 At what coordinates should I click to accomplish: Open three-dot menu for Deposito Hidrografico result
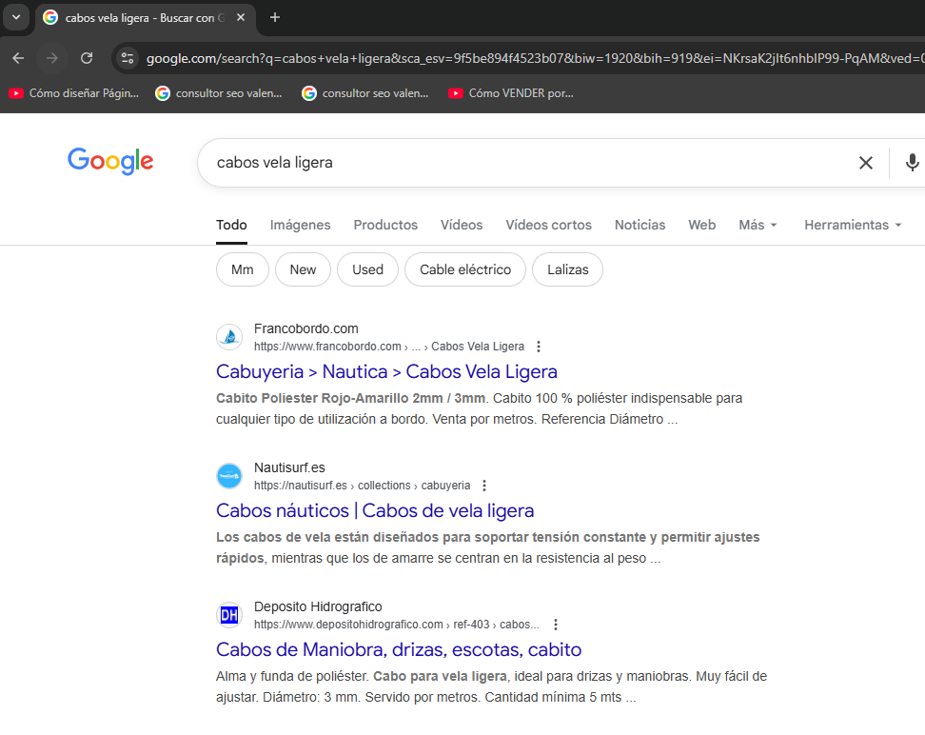coord(556,625)
